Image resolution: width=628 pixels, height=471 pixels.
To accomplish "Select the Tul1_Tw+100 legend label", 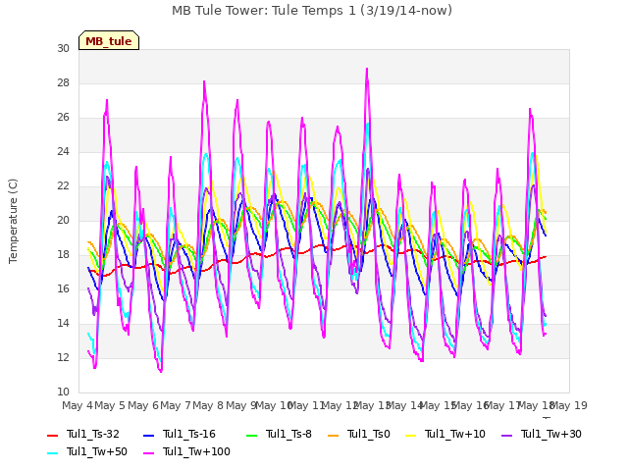I will pos(196,451).
